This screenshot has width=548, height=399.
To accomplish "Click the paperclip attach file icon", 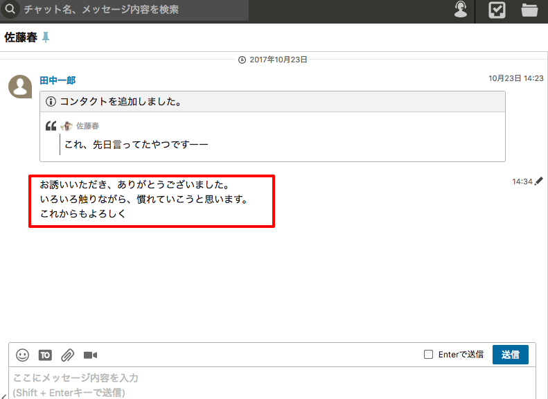I will (x=67, y=355).
